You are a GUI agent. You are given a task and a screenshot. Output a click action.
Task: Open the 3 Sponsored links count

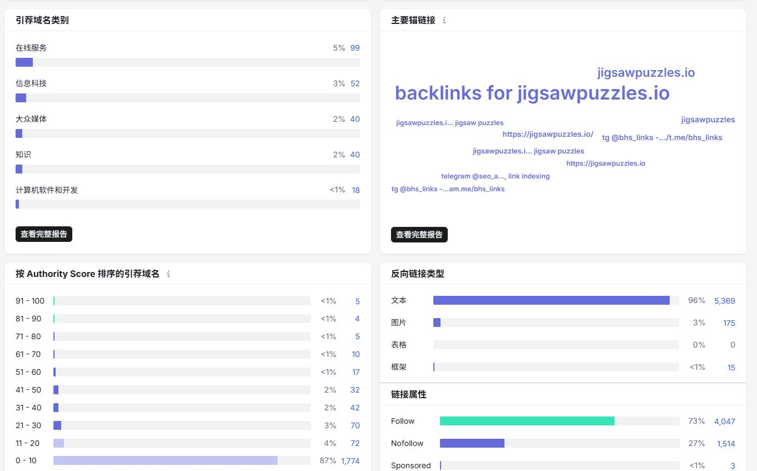click(x=733, y=466)
